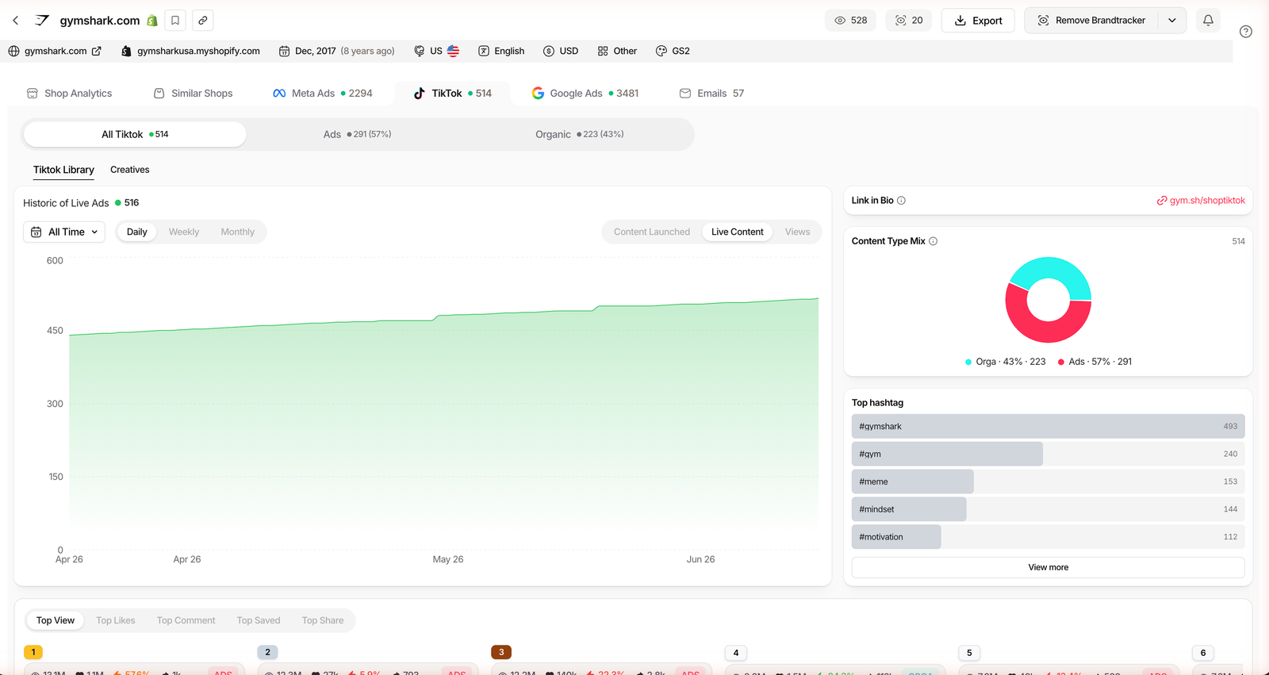This screenshot has width=1269, height=675.
Task: Open the Shop Analytics tab
Action: pos(70,93)
